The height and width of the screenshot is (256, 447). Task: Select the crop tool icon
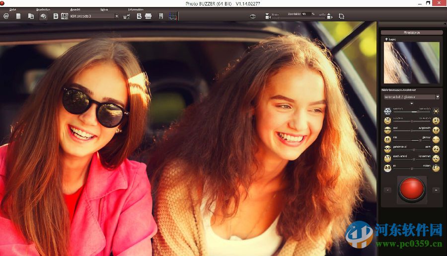pyautogui.click(x=342, y=16)
